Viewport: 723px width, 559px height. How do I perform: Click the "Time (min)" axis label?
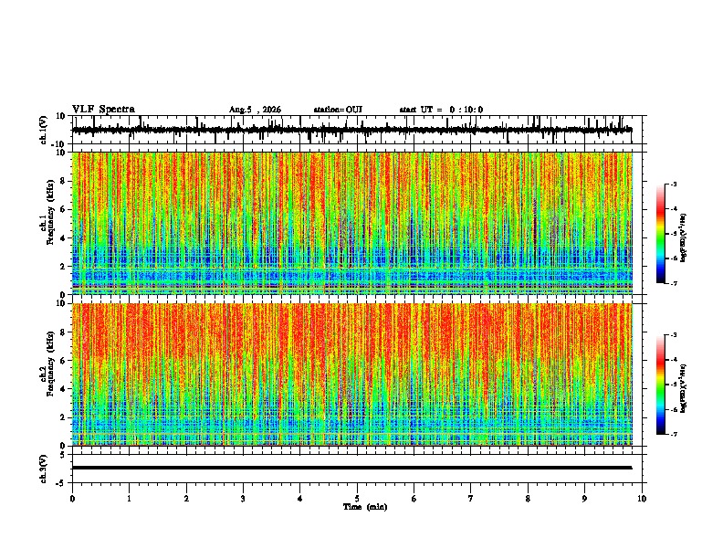[x=365, y=507]
